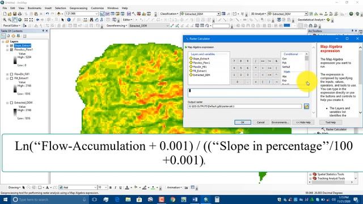Open the map scale dropdown
Viewport: 363px width, 204px height.
pos(97,14)
